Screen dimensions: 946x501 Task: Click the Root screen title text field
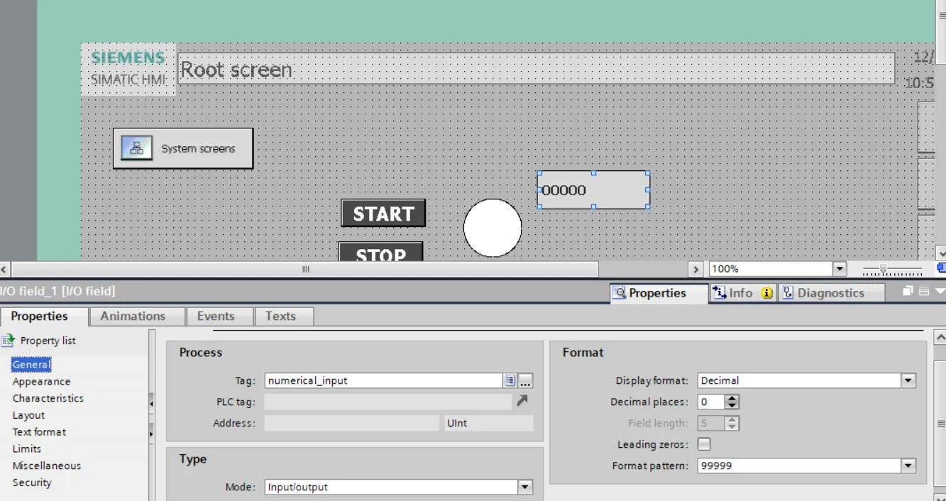(x=536, y=69)
